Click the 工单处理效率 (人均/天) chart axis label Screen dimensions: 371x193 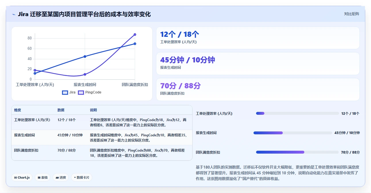click(35, 85)
